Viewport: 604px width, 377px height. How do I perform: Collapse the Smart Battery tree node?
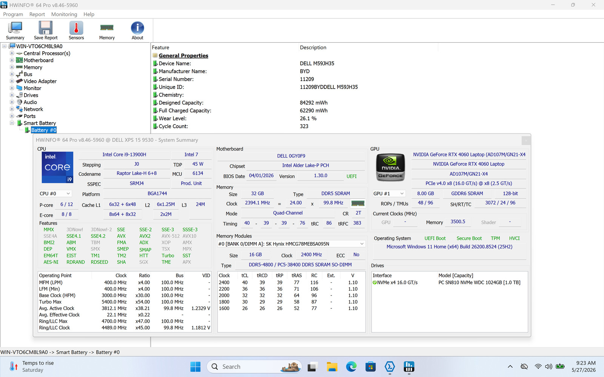(x=12, y=123)
